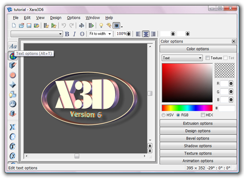
Task: Open Texture options with the globe icon
Action: (x=13, y=104)
